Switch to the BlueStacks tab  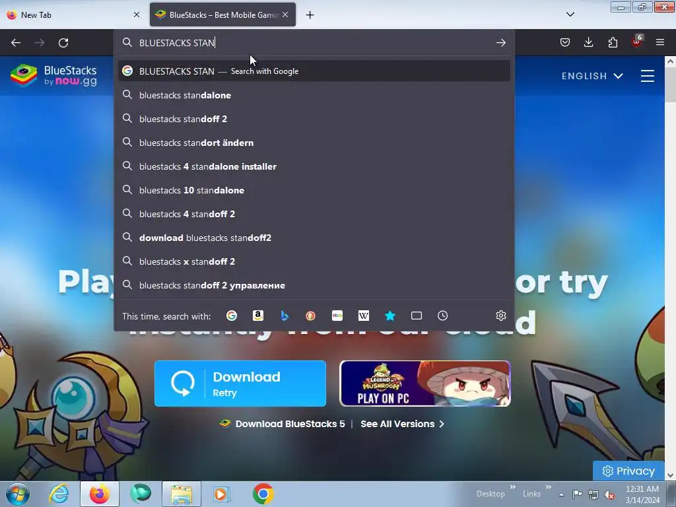(222, 15)
